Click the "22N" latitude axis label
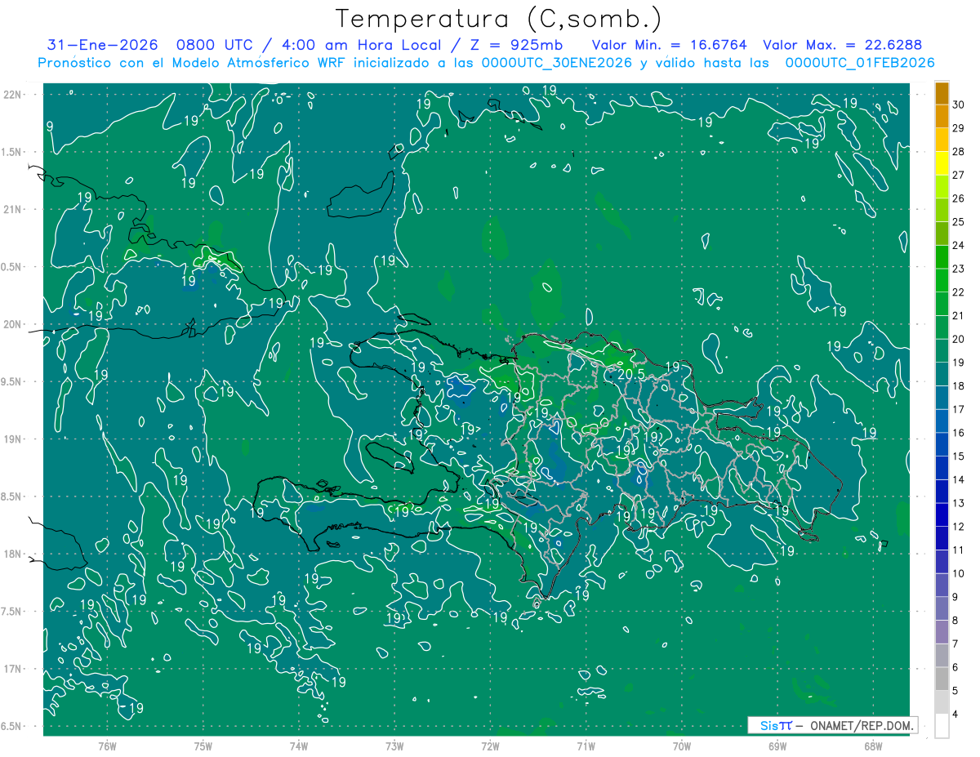 (x=13, y=95)
